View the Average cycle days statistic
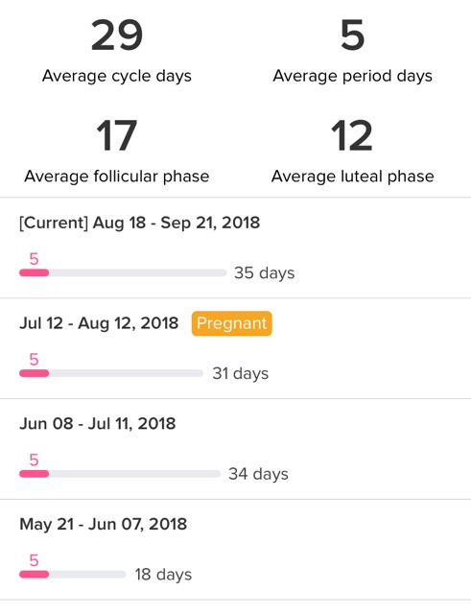Screen dimensions: 471x614 tap(117, 51)
